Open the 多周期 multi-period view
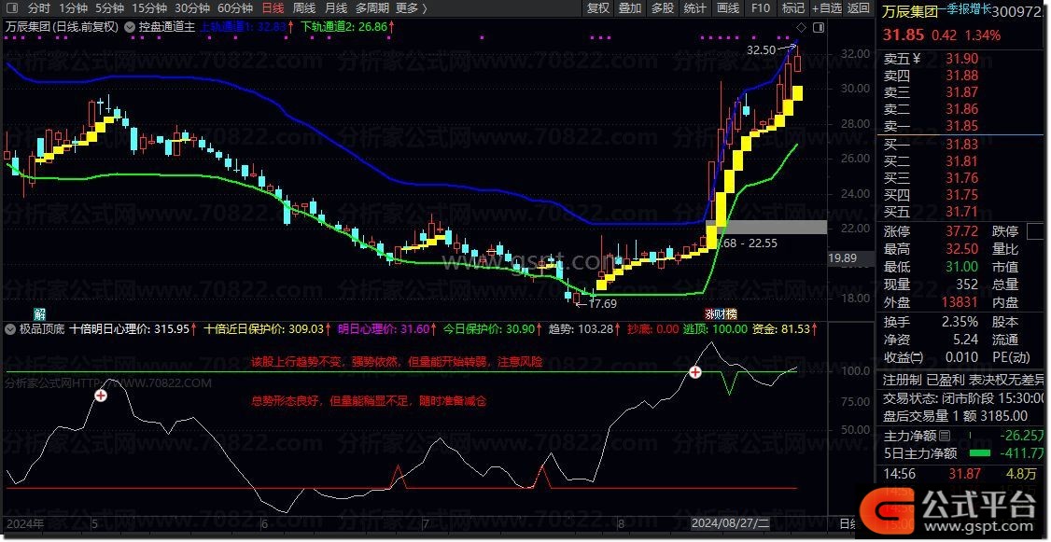The image size is (1051, 542). (372, 8)
